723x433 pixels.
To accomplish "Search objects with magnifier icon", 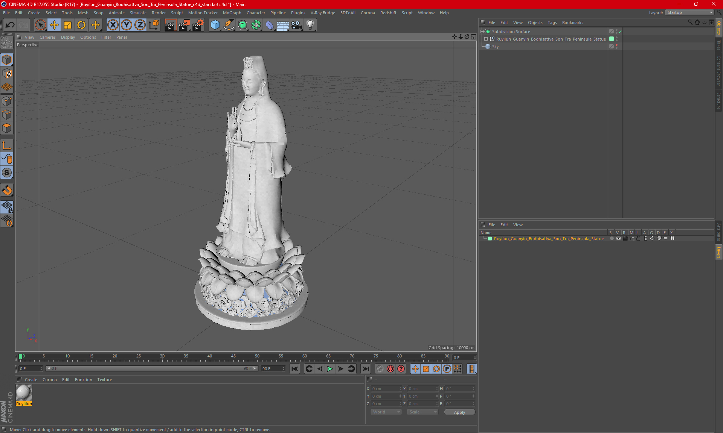I will point(690,23).
